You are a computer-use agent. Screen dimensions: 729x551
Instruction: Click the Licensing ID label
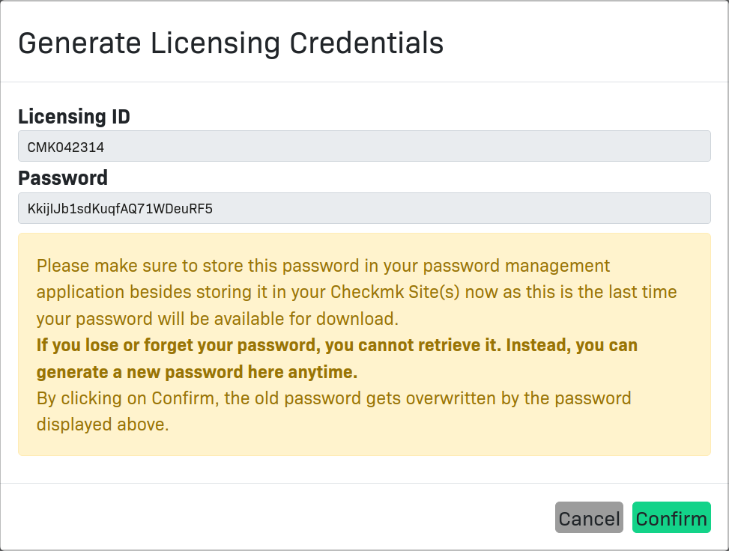point(74,117)
